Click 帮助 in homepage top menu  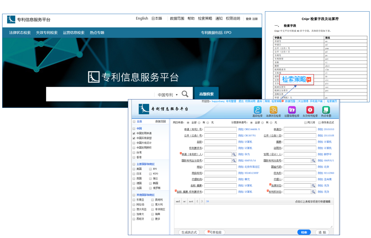tap(191, 18)
